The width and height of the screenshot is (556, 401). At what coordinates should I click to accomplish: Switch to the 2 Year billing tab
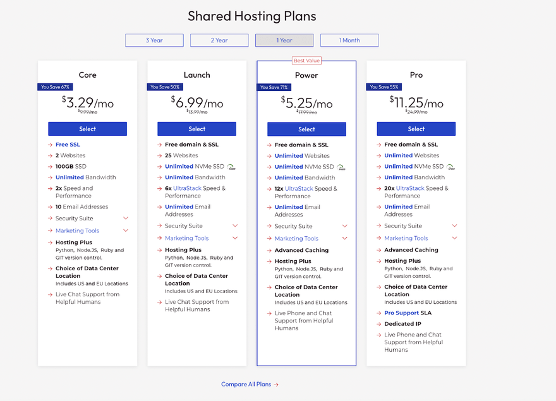pyautogui.click(x=219, y=40)
